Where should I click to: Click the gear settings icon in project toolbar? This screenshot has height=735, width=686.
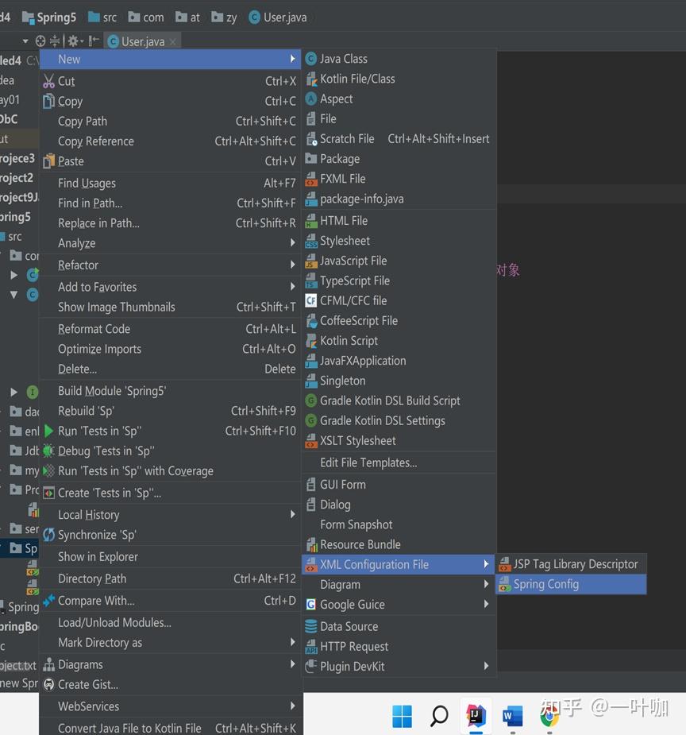pos(73,41)
